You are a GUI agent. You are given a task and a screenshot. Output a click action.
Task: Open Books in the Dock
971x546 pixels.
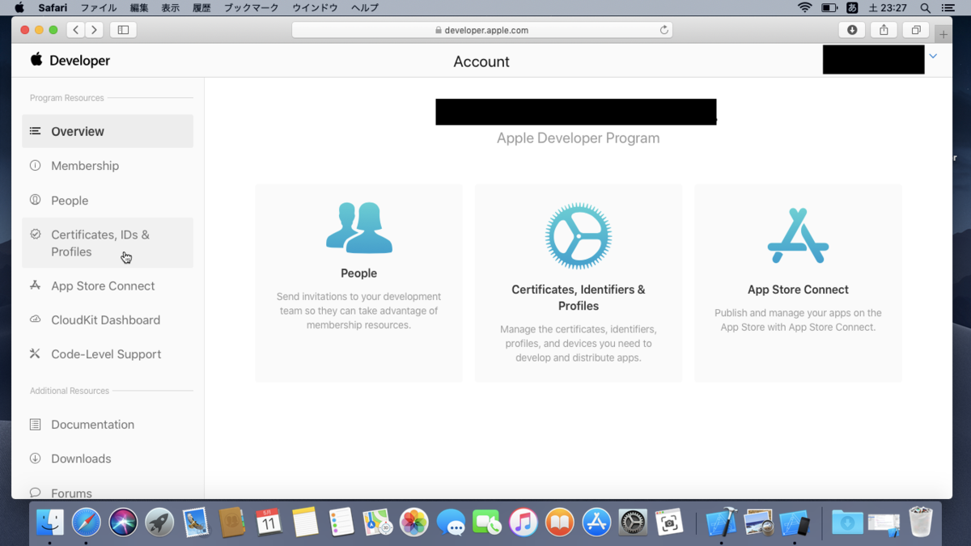click(560, 523)
